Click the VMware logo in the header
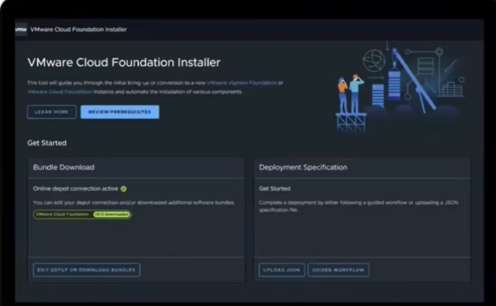This screenshot has height=306, width=496. tap(21, 29)
